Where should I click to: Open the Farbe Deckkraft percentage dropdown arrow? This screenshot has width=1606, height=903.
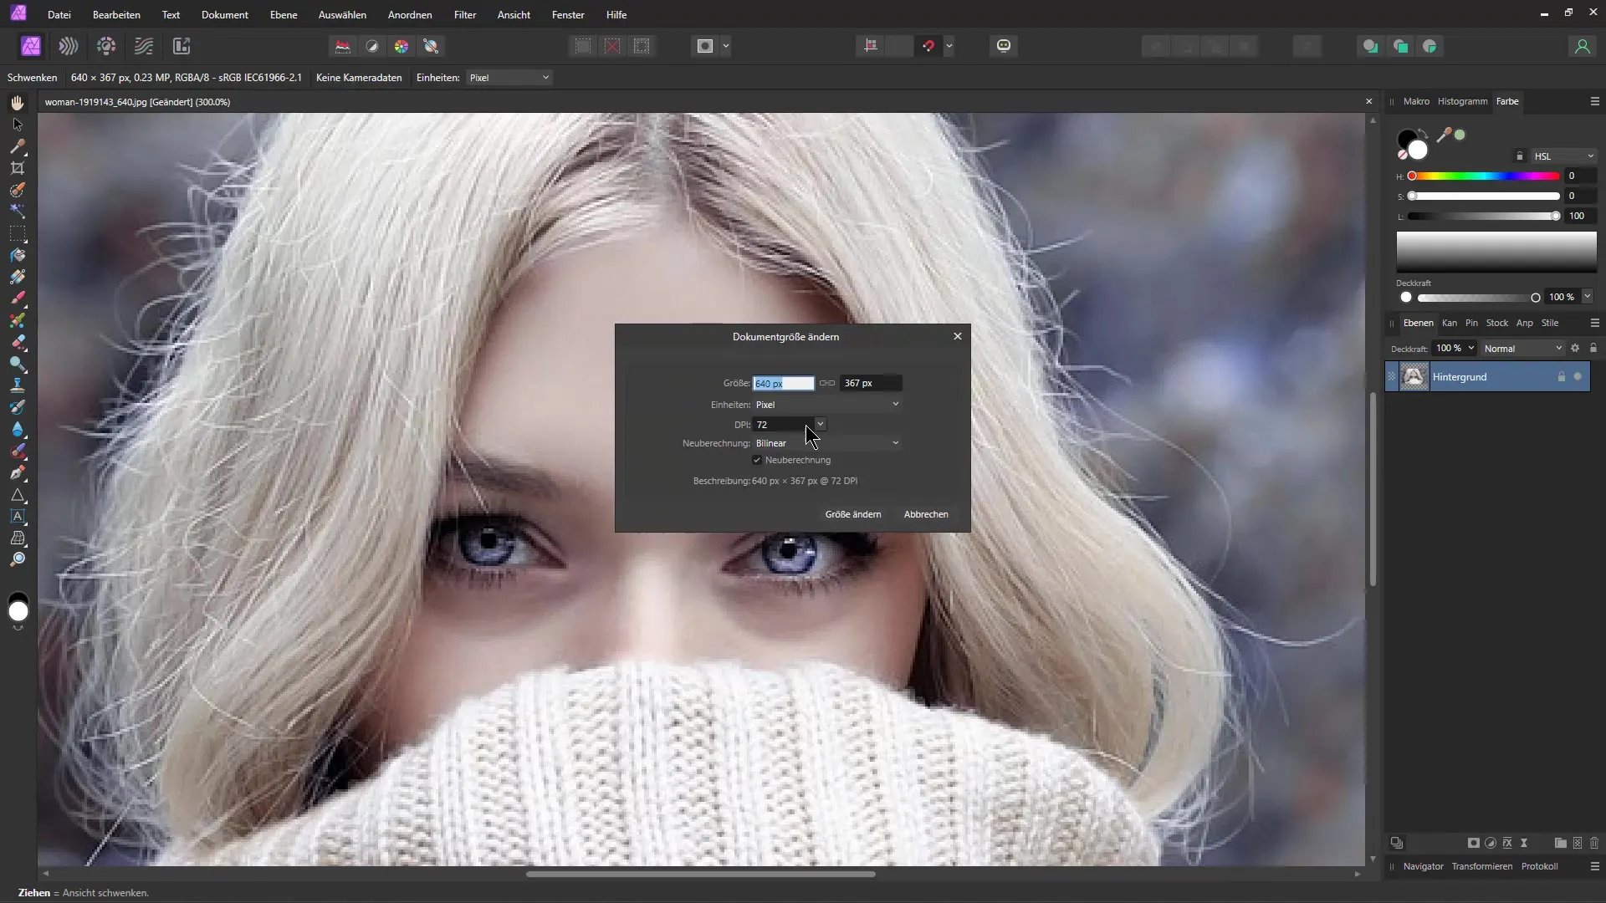pos(1588,297)
